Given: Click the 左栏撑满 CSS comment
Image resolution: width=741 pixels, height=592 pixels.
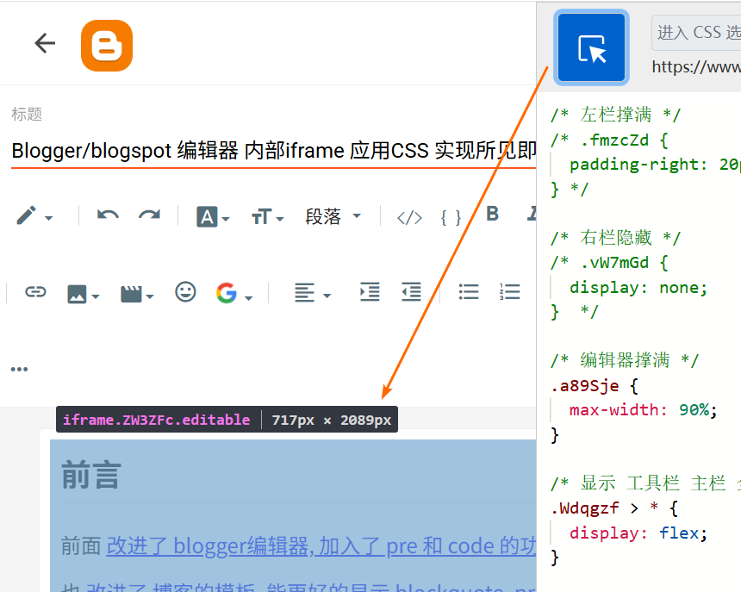Looking at the screenshot, I should pyautogui.click(x=616, y=115).
